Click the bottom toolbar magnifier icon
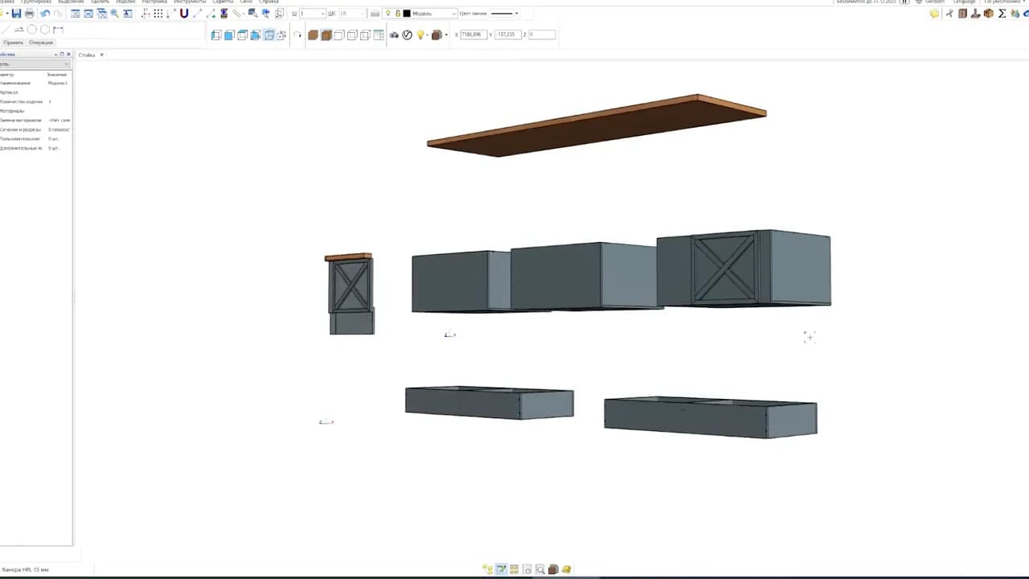 [x=540, y=569]
